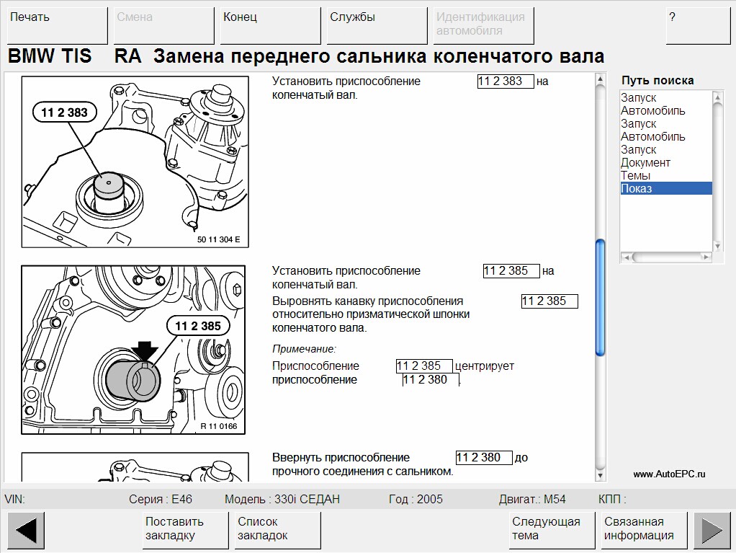
Task: Click the VIN: field in the status bar
Action: coord(15,499)
